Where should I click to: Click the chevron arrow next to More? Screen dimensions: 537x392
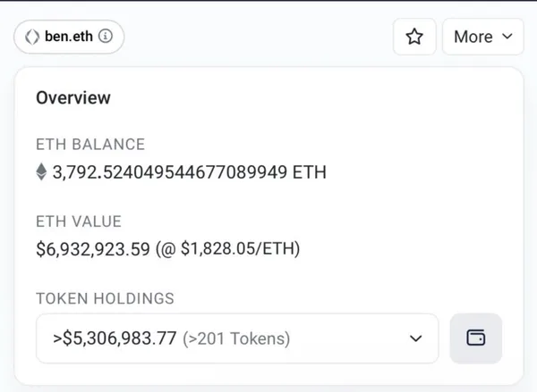click(507, 37)
